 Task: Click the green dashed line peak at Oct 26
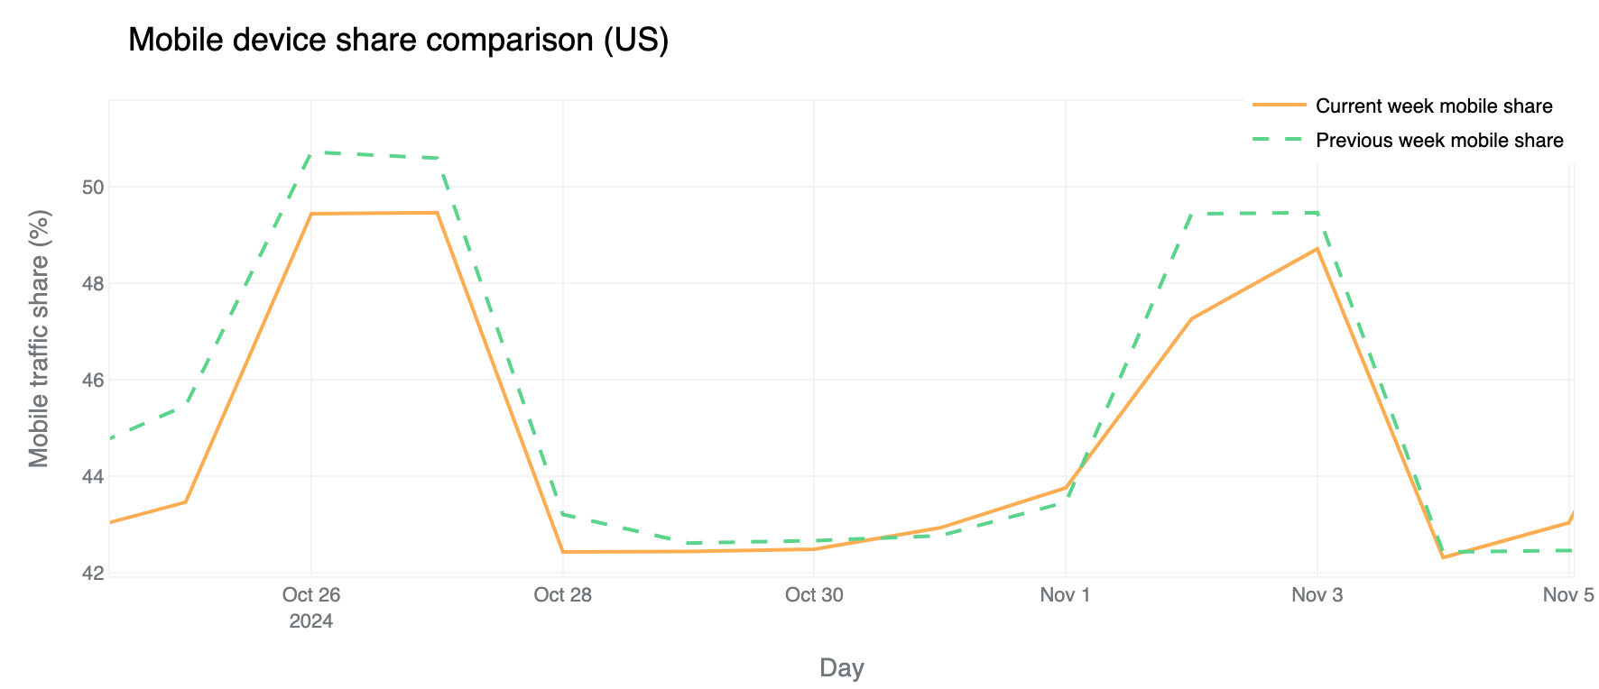pyautogui.click(x=311, y=152)
